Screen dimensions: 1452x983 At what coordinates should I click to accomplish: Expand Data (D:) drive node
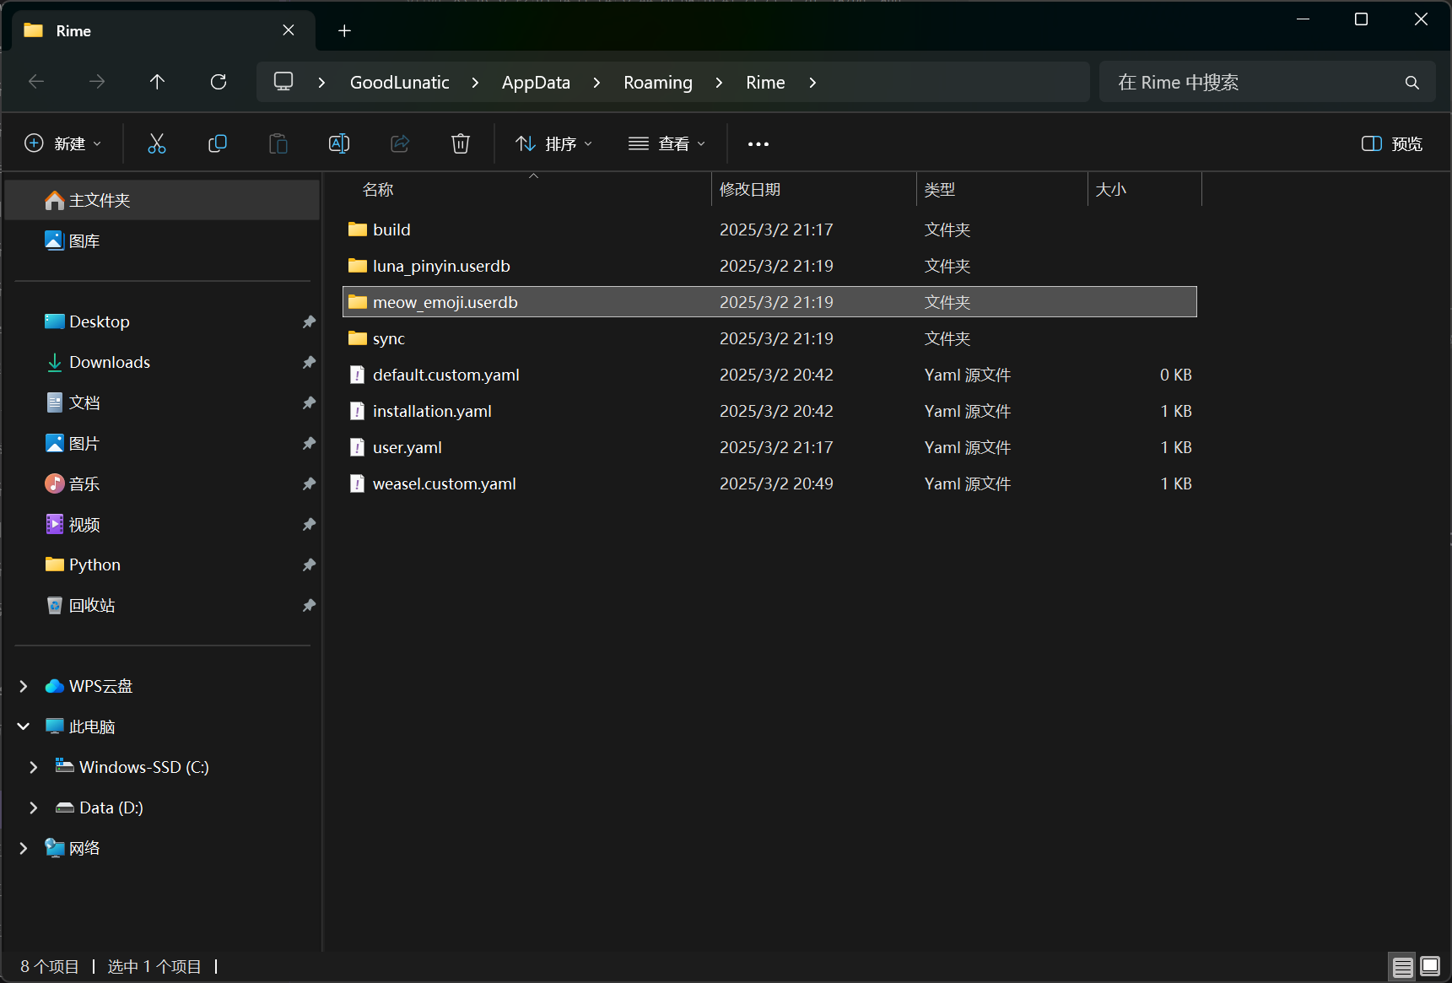[34, 807]
